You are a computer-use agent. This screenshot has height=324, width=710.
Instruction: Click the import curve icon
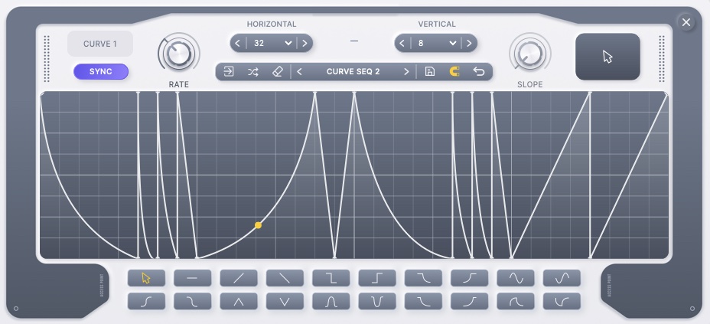click(229, 71)
